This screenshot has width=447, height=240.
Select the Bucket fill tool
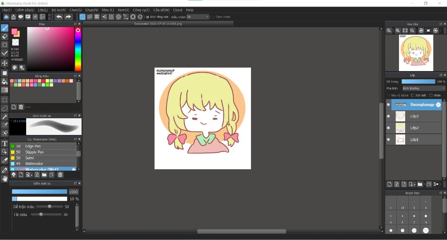4,82
